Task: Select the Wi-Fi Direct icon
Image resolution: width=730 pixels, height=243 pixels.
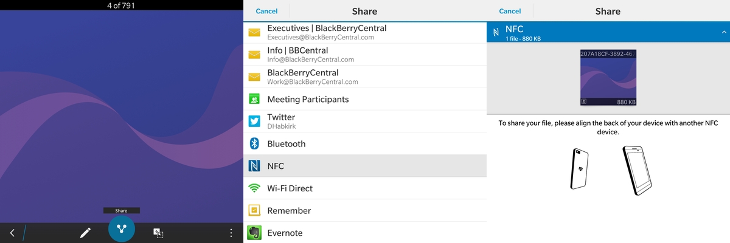Action: pos(254,188)
